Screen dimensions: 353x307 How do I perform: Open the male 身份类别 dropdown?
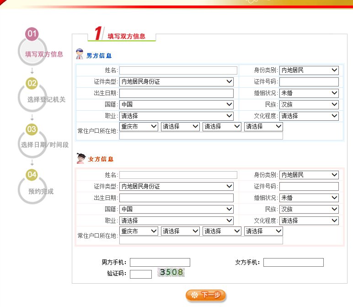click(x=309, y=70)
